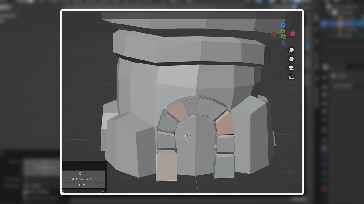364x204 pixels.
Task: Adjust the -0.012332 m Move Y slider
Action: point(84,179)
